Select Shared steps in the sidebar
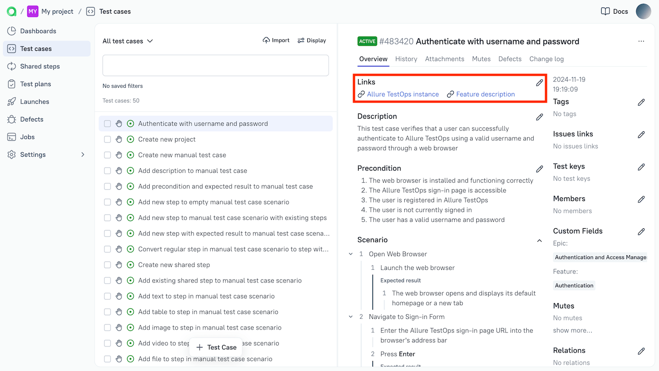The width and height of the screenshot is (659, 371). [x=40, y=66]
